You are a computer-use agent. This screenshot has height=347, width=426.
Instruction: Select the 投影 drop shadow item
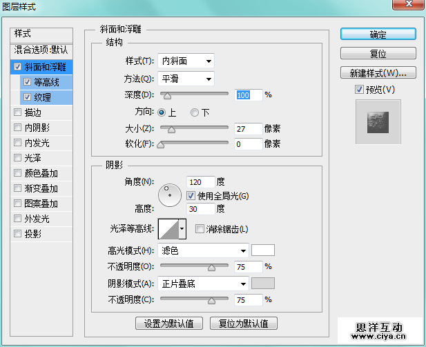[x=33, y=234]
